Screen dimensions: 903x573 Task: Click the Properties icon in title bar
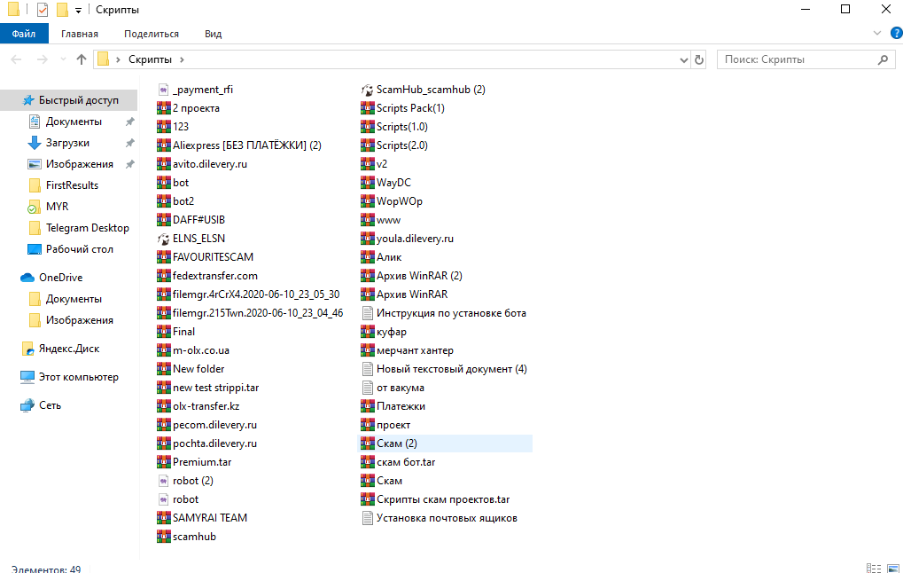(43, 10)
